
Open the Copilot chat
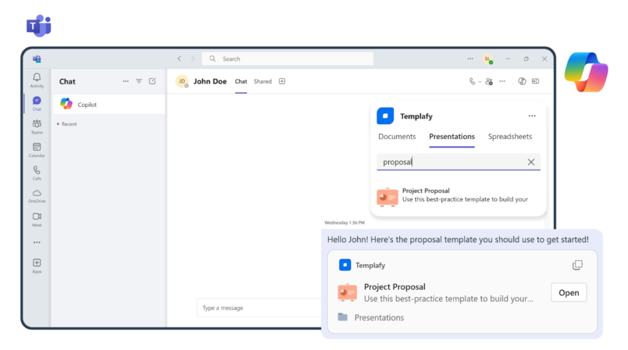109,104
